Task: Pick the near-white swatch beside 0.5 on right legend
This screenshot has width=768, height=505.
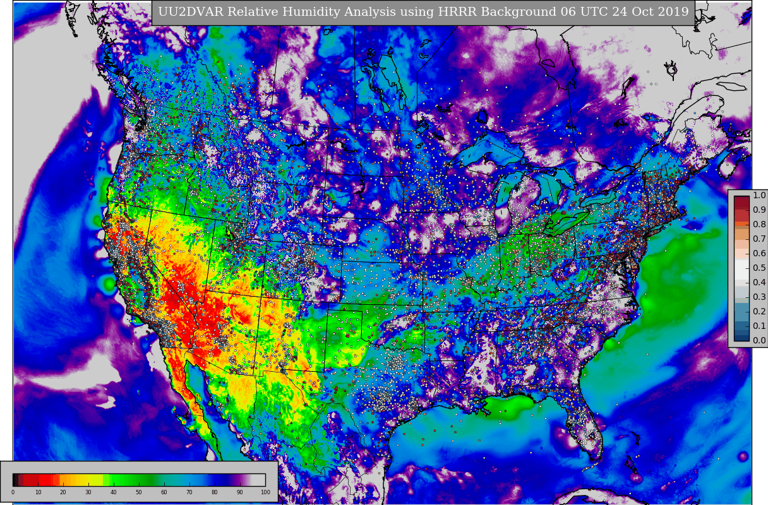Action: click(741, 270)
